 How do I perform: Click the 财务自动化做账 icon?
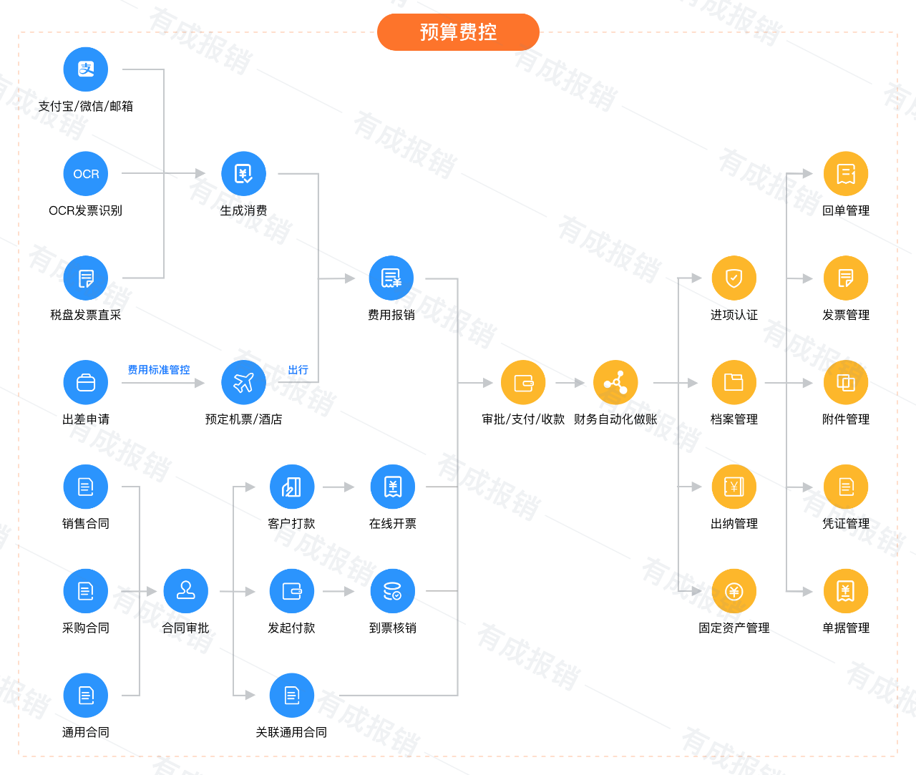[x=615, y=383]
